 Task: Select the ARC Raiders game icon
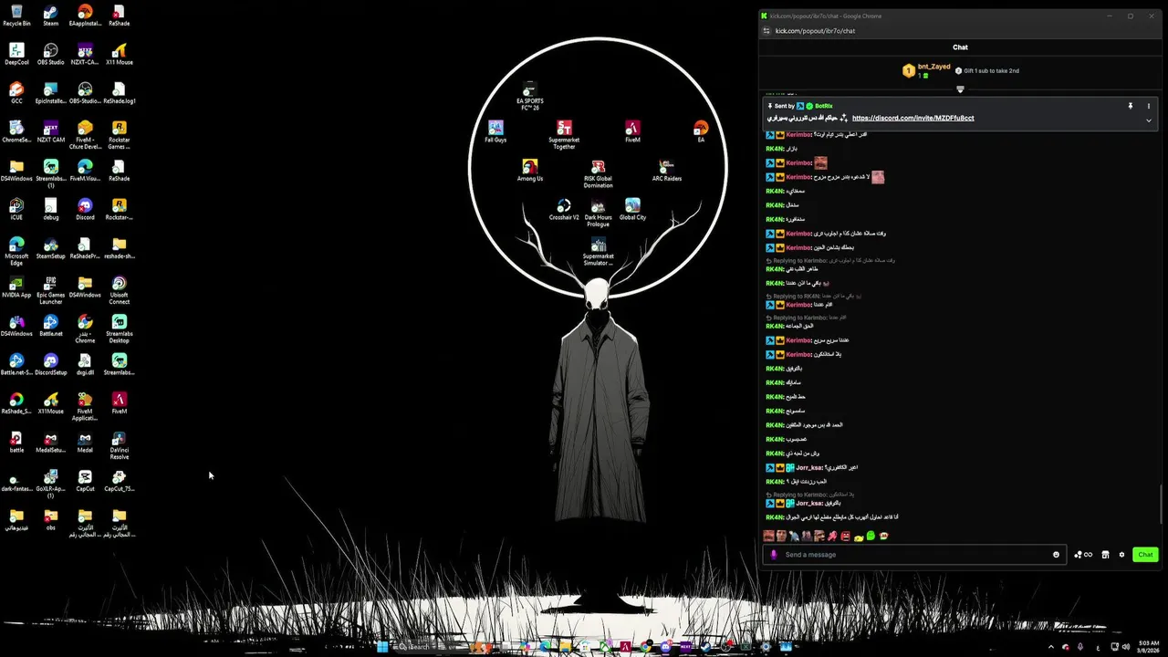667,170
